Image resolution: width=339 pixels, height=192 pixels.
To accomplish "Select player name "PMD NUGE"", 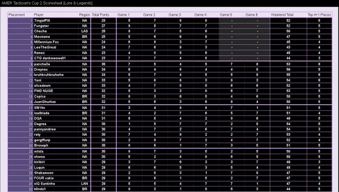I will coord(43,91).
